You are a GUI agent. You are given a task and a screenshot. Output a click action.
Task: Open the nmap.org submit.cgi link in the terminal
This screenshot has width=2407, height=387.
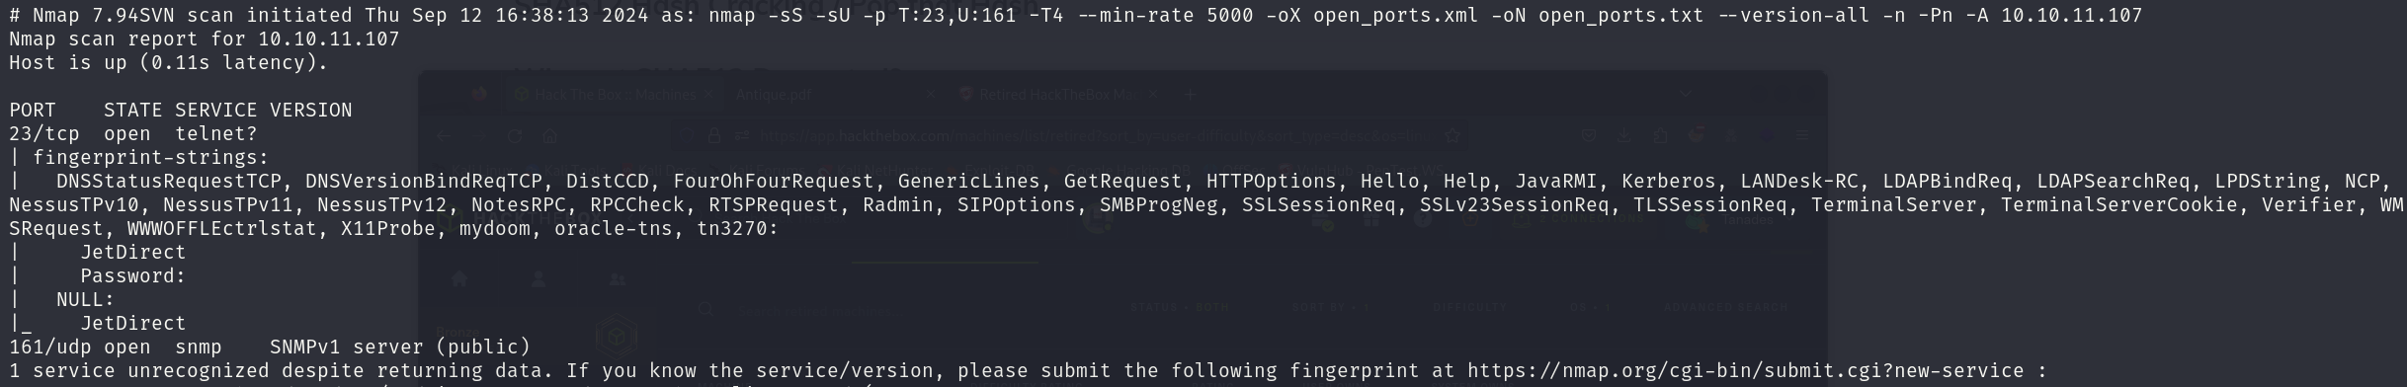pos(1745,371)
